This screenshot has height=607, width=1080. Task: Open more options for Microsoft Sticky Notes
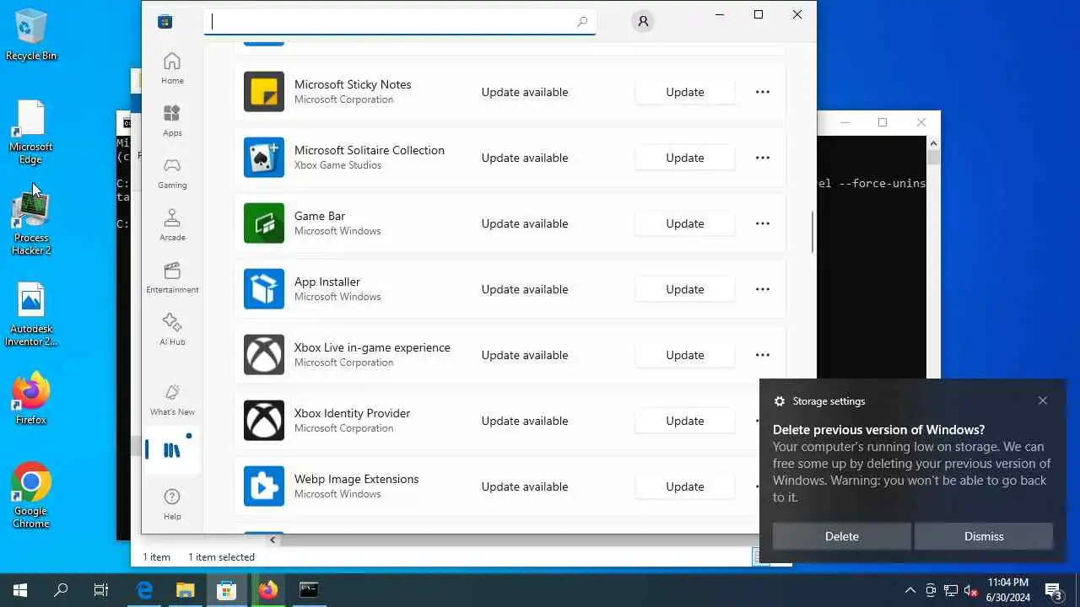[763, 92]
